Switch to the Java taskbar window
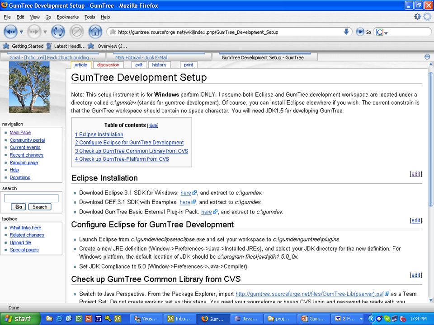Image resolution: width=434 pixels, height=325 pixels. tap(247, 319)
